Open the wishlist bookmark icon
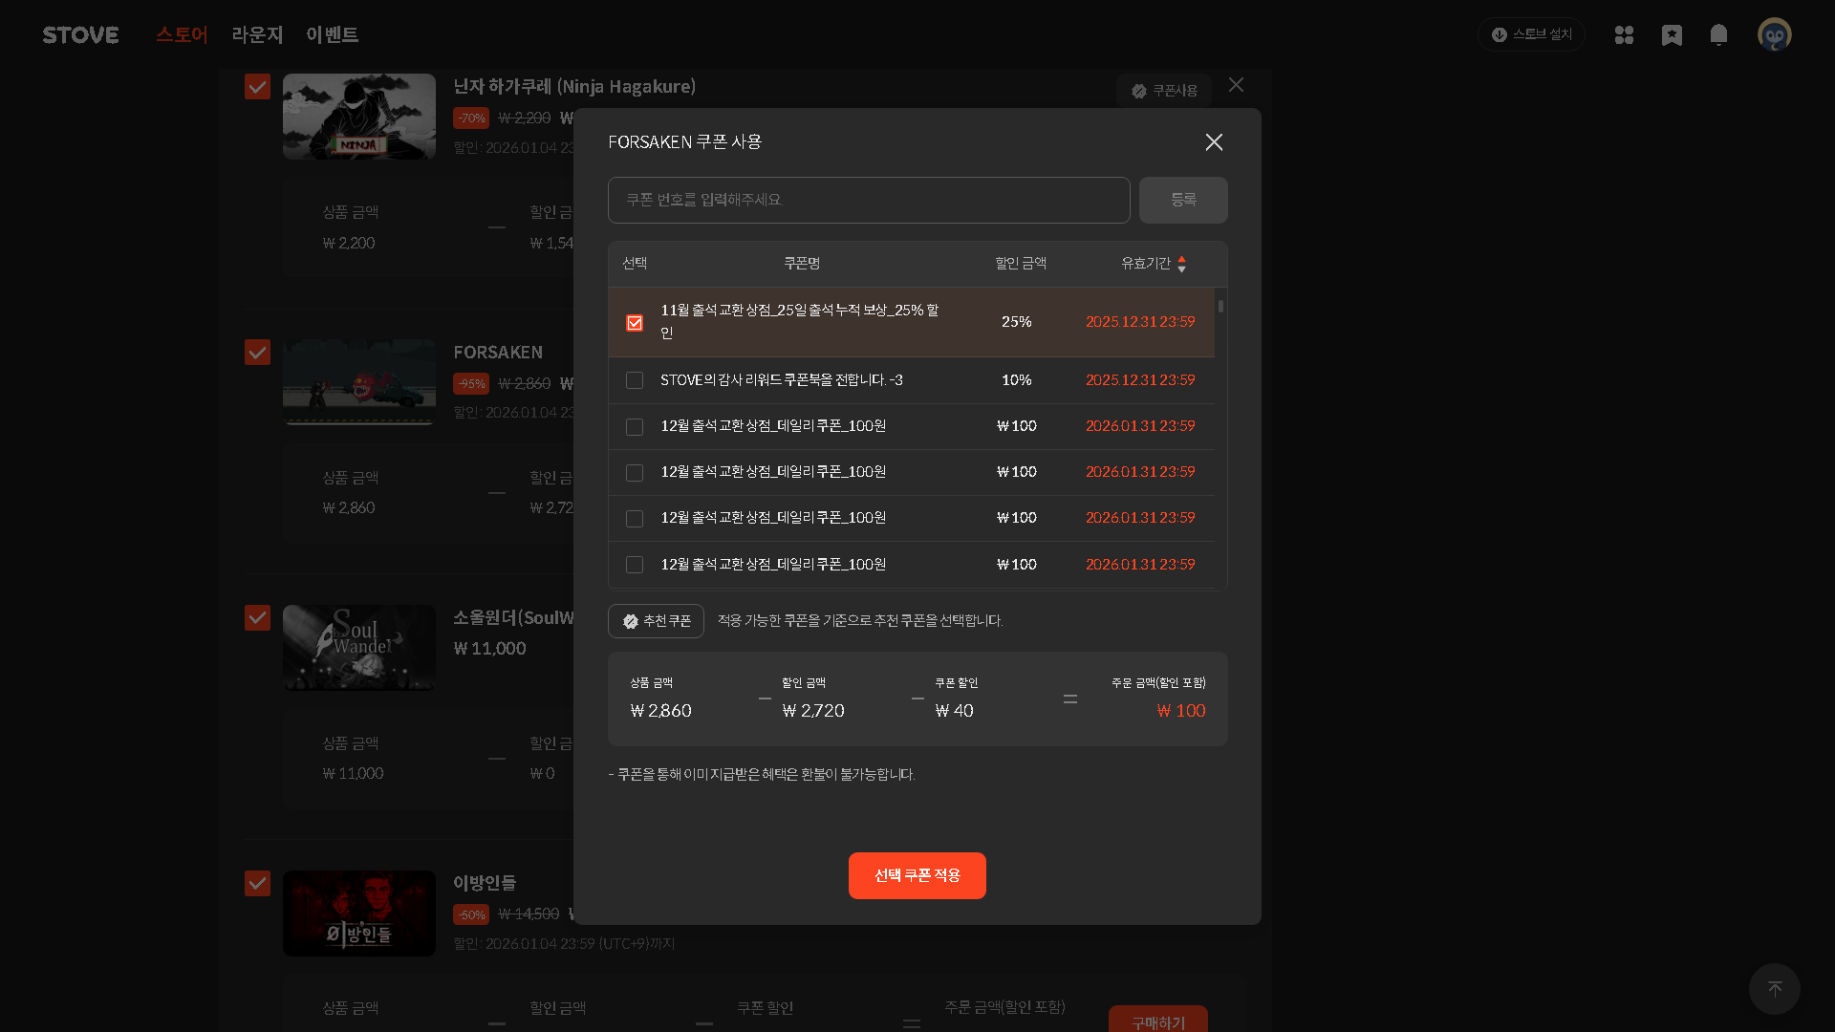 [x=1672, y=35]
